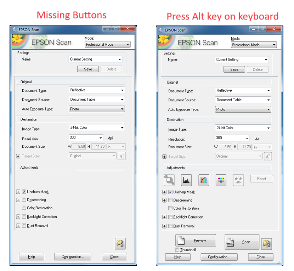The width and height of the screenshot is (294, 271).
Task: Open the Histogram Adjustment icon button
Action: [x=186, y=180]
